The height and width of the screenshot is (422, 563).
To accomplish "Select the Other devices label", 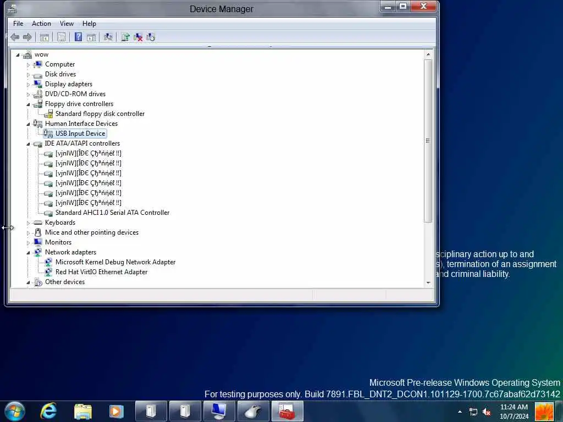I will [65, 282].
